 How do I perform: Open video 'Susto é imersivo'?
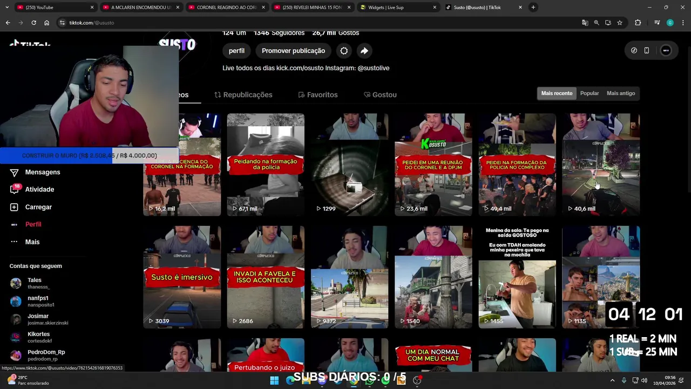(x=182, y=277)
